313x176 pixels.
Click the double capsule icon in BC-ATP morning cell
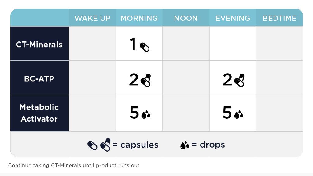(146, 80)
